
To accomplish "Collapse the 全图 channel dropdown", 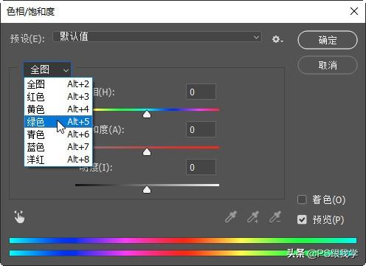I will pyautogui.click(x=47, y=69).
